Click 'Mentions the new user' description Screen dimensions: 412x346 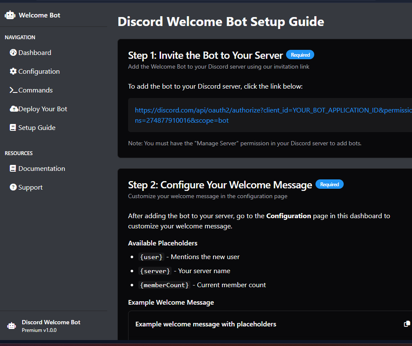205,257
